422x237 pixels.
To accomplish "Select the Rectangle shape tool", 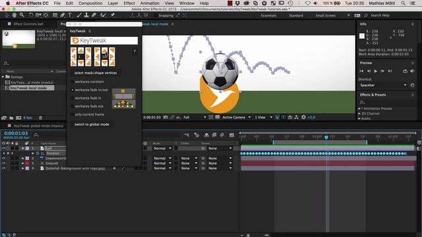I will (55, 15).
